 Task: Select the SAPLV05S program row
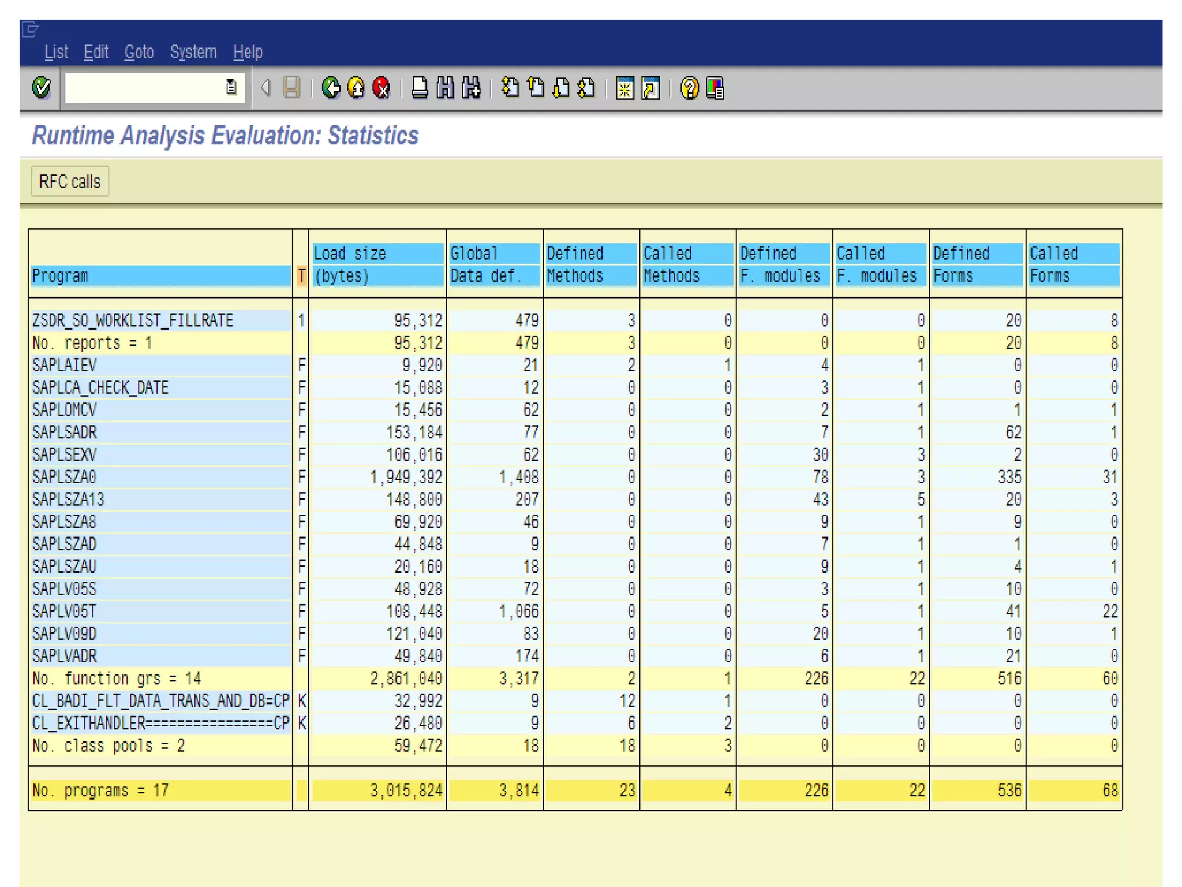click(575, 589)
